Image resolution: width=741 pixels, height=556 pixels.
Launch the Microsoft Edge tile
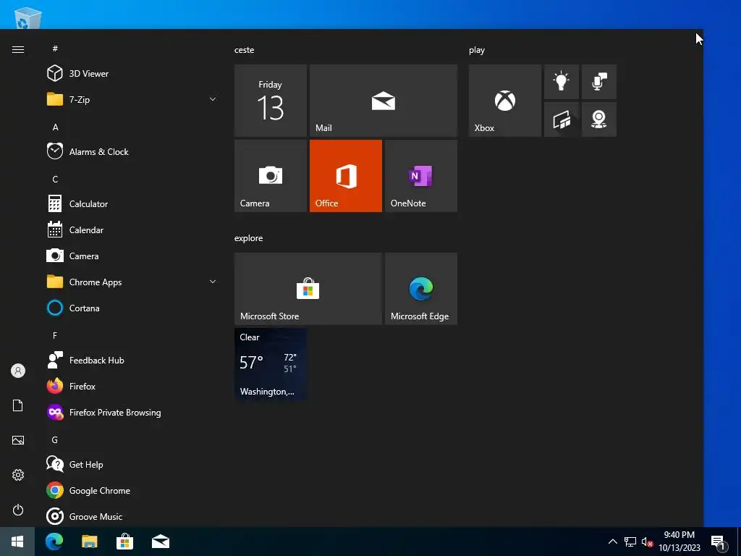pos(421,288)
